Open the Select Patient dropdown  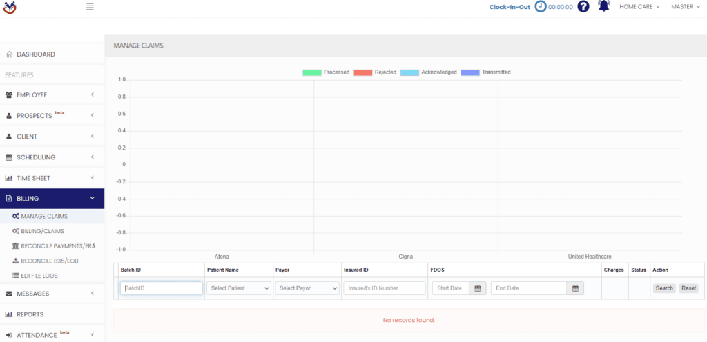pos(239,288)
